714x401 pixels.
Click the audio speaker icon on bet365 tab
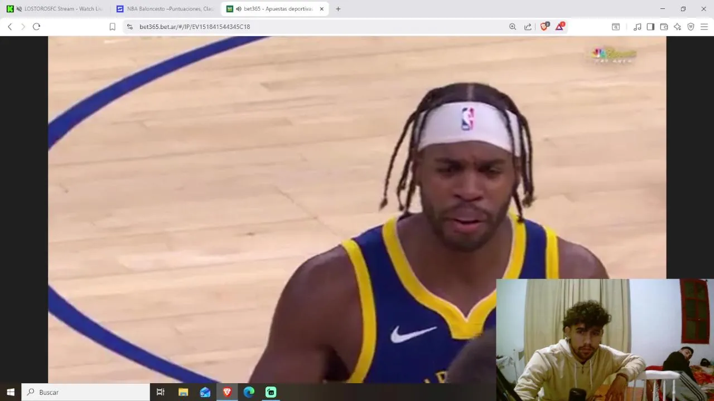239,9
